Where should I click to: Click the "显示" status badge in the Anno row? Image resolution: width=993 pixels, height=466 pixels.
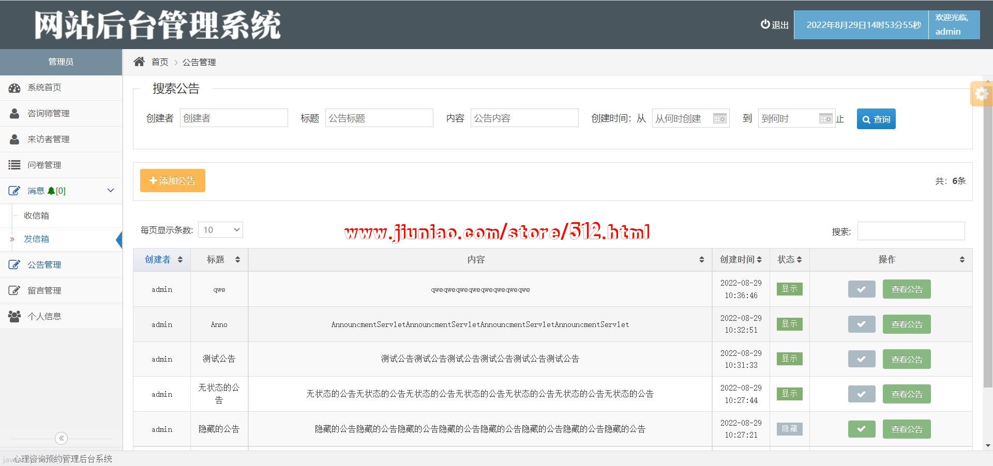tap(789, 324)
